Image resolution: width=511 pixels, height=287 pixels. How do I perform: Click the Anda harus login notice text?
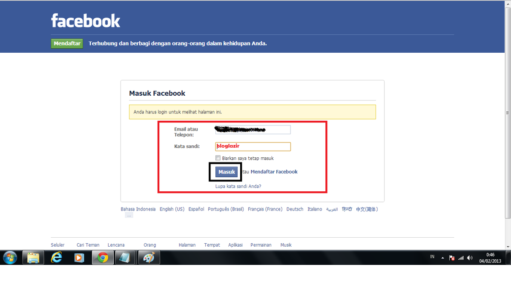click(x=178, y=112)
